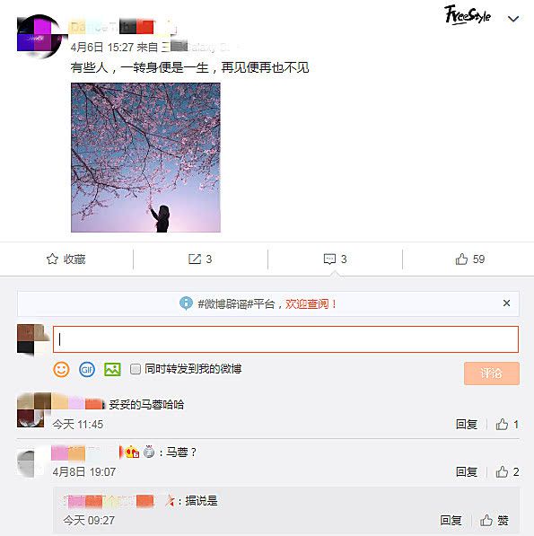
Task: Attach a picture using green image icon
Action: point(112,369)
